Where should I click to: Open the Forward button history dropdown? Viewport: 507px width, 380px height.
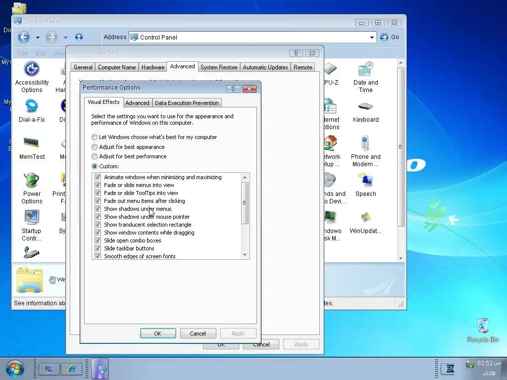pos(65,38)
